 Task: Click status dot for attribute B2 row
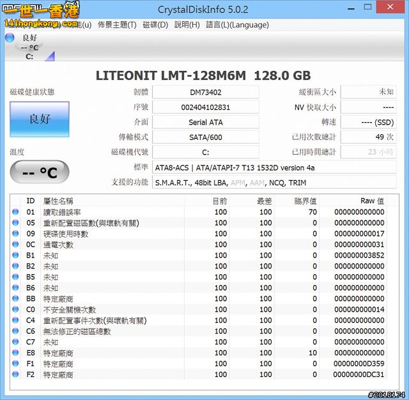click(x=15, y=266)
